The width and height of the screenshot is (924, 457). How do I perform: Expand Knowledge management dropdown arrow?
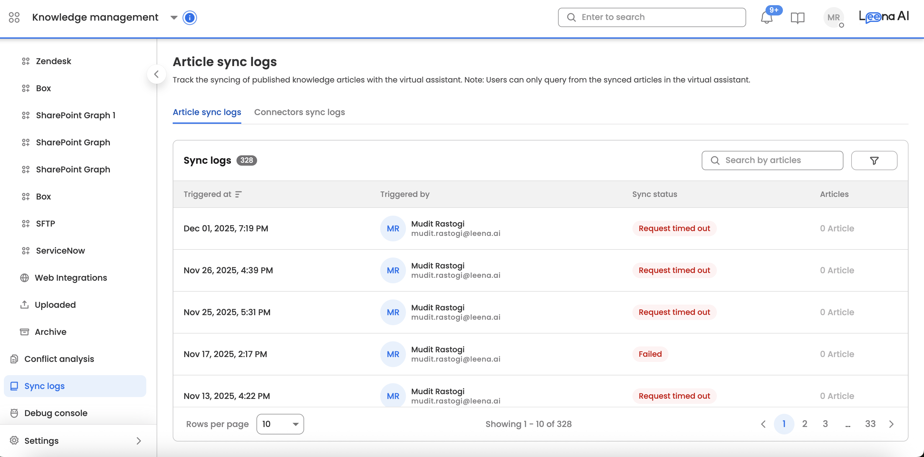coord(174,17)
